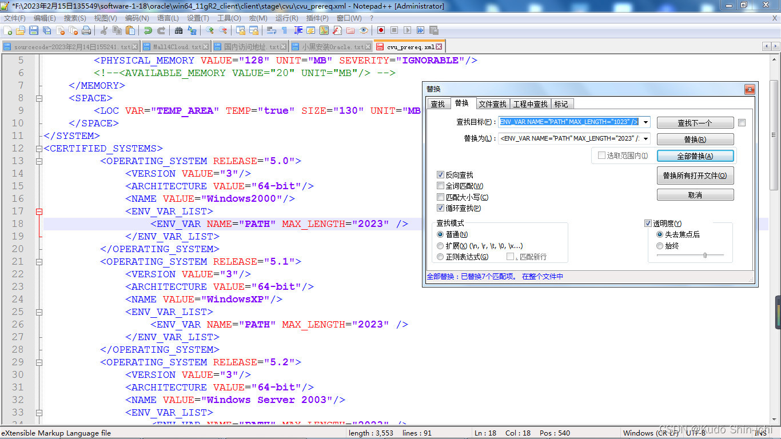The image size is (781, 439).
Task: Select the 扩展 search mode radio
Action: [440, 246]
